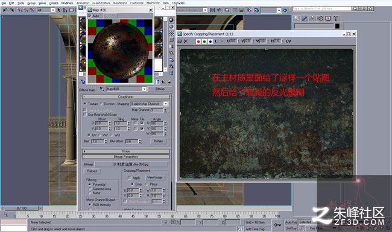Select the Pyramidal filtering option

coord(90,184)
